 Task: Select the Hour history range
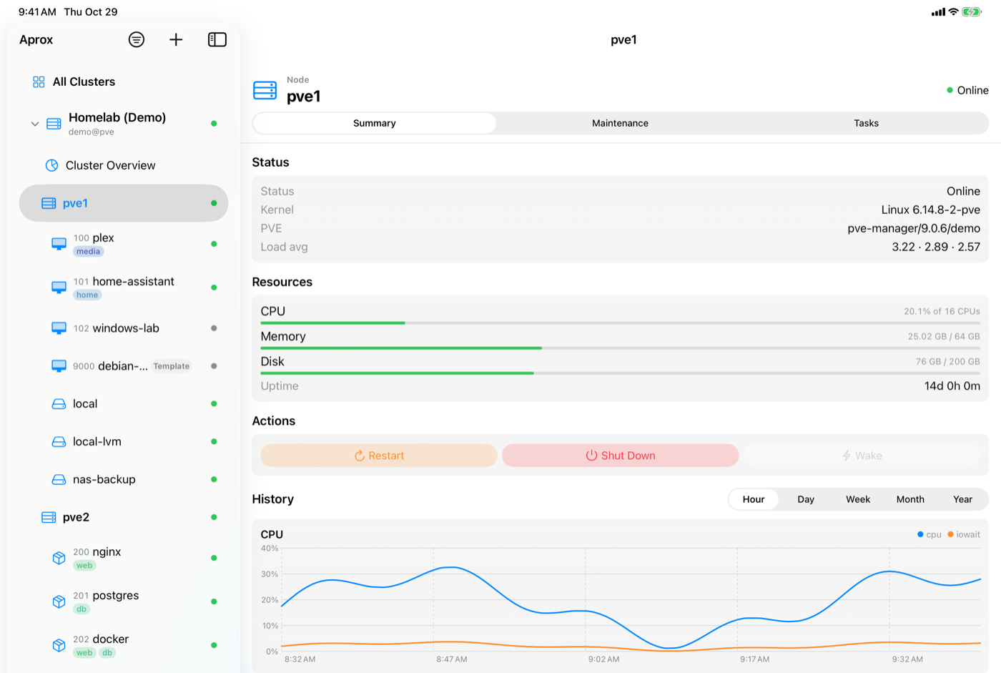(754, 499)
